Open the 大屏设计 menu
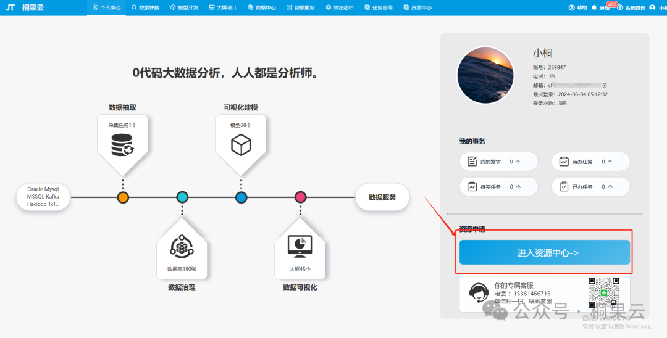Image resolution: width=667 pixels, height=338 pixels. coord(222,8)
